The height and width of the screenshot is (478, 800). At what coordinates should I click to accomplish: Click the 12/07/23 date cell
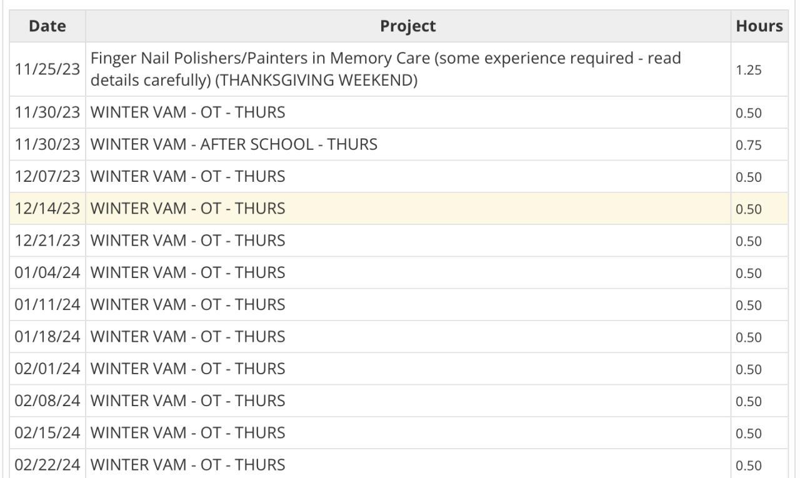tap(47, 176)
